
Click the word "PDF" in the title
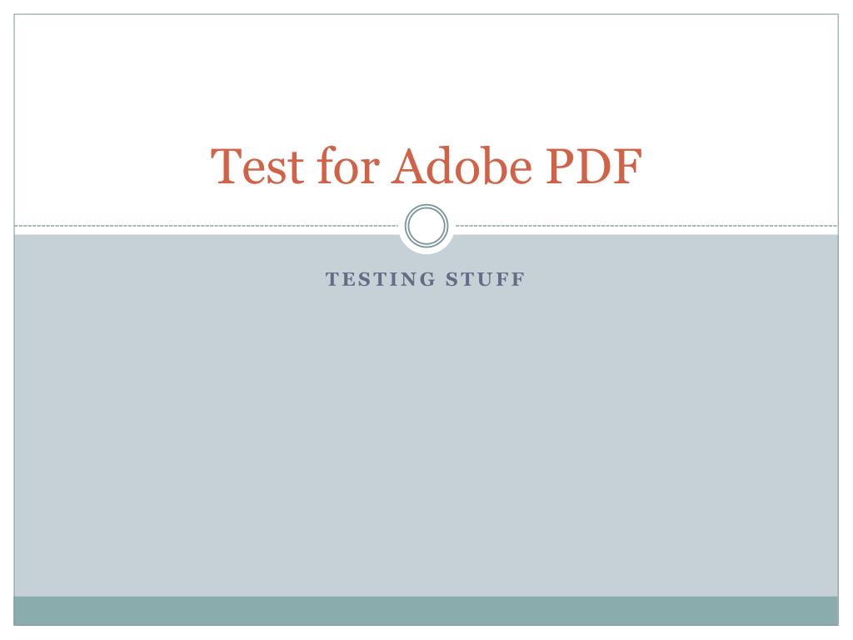pos(594,166)
